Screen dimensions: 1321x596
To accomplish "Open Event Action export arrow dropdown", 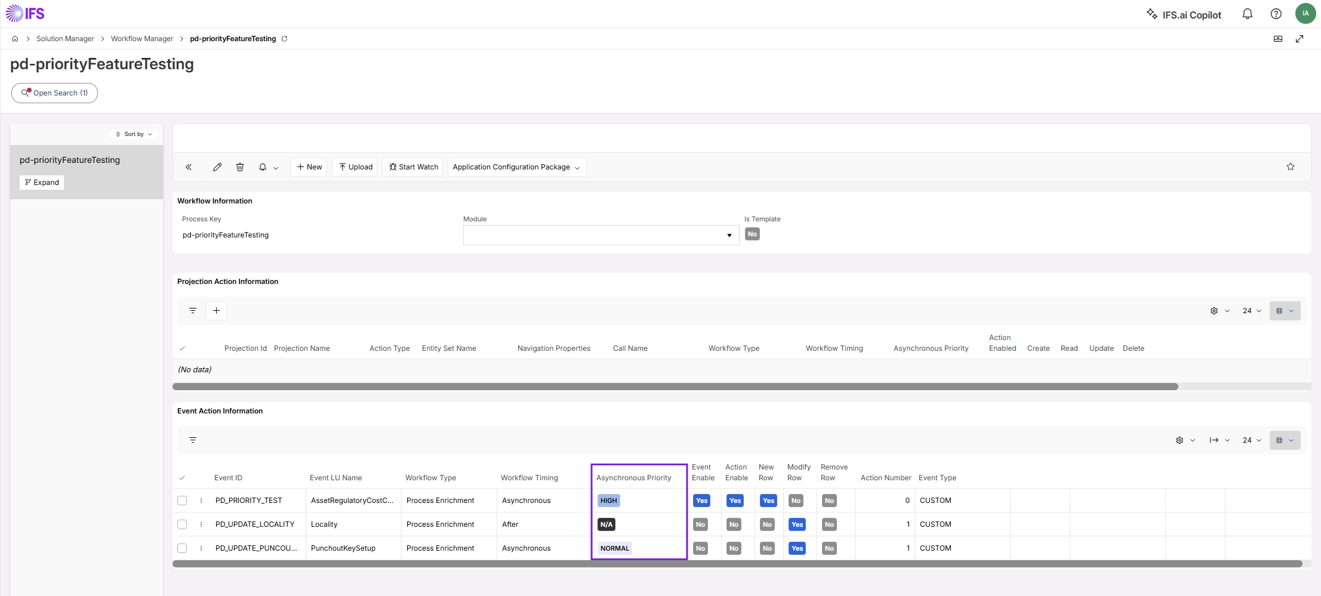I will (1220, 440).
